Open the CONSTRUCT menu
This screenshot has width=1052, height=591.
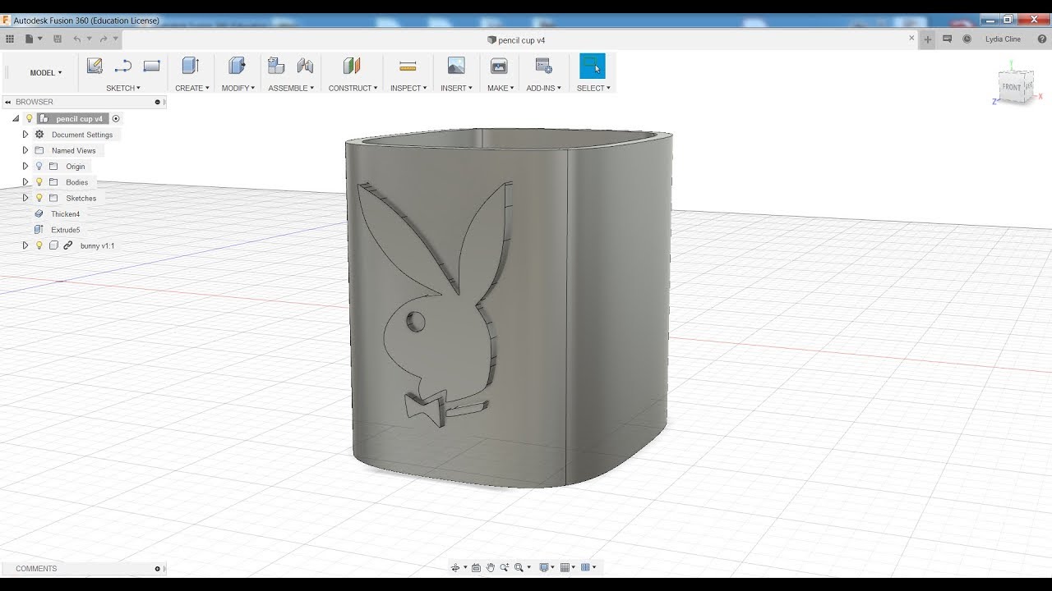click(x=353, y=88)
